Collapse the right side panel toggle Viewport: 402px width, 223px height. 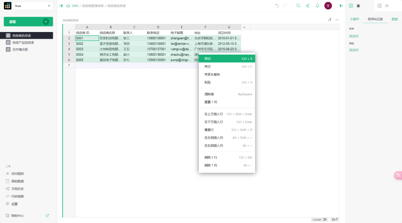(x=341, y=6)
